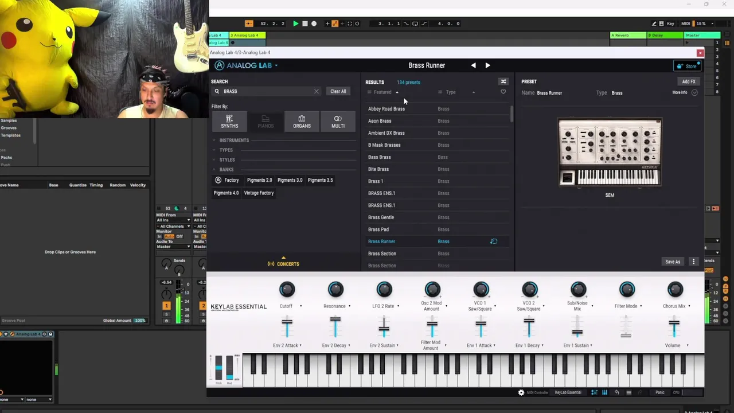Viewport: 734px width, 413px height.
Task: Expand the Types filter section
Action: 222,150
